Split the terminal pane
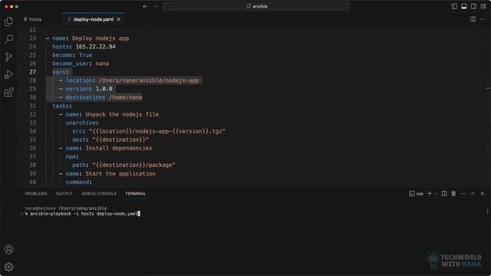Image resolution: width=491 pixels, height=276 pixels. pos(444,194)
